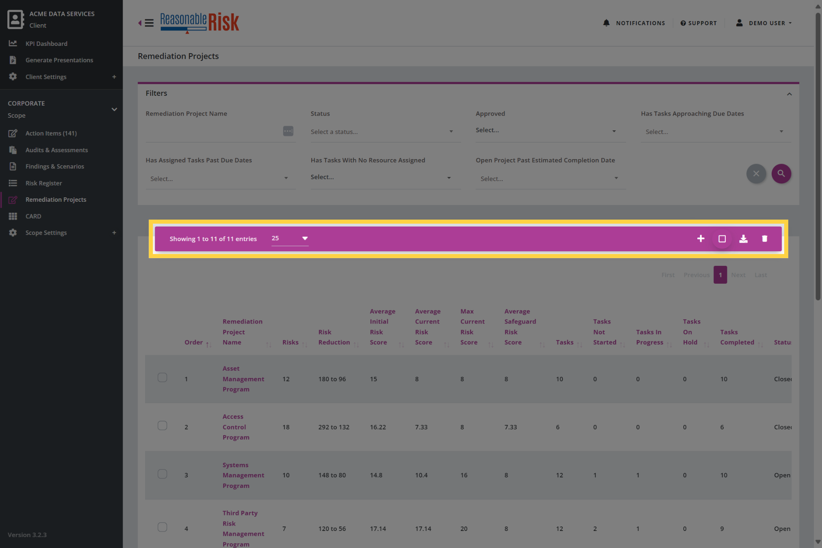Open Findings & Scenarios menu item
Image resolution: width=822 pixels, height=548 pixels.
click(x=55, y=166)
